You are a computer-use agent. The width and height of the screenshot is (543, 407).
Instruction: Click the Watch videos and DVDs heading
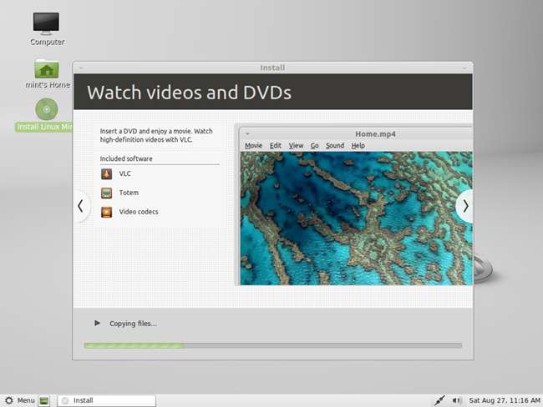(x=189, y=93)
